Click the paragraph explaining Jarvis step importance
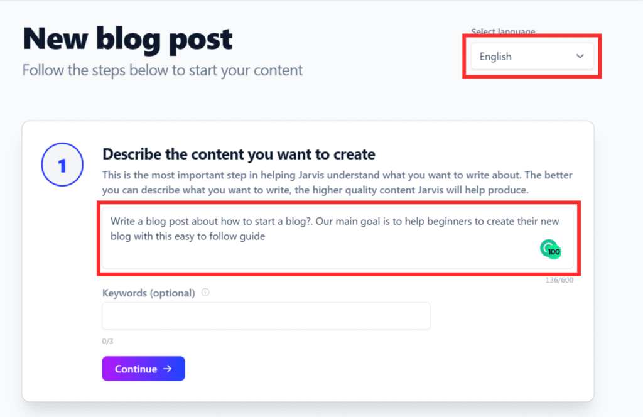This screenshot has width=643, height=417. click(337, 183)
